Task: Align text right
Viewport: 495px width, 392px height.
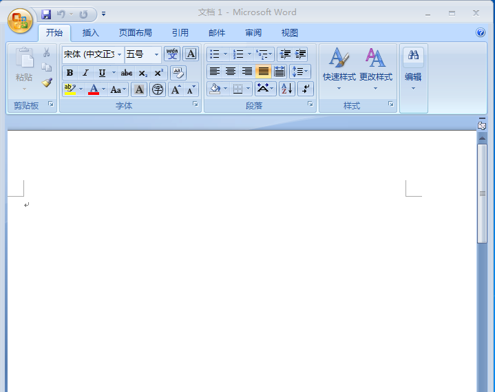Action: 247,72
